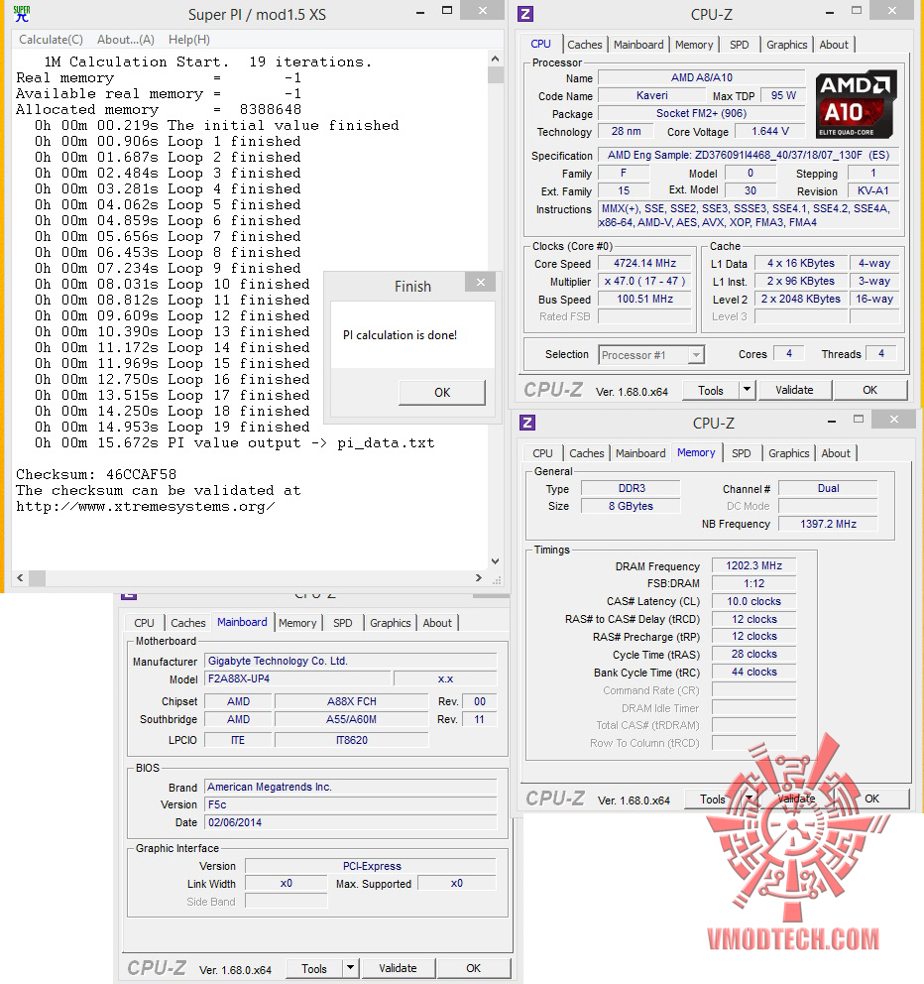Click the Super PI horizontal scrollbar thumb

37,578
